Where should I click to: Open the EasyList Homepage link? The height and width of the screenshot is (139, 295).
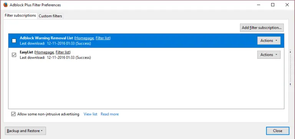(x=45, y=52)
